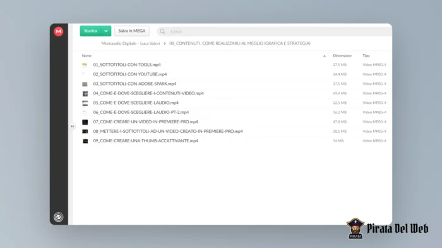Screen dimensions: 442x248
Task: Sort by the Tipo column header
Action: click(x=366, y=55)
